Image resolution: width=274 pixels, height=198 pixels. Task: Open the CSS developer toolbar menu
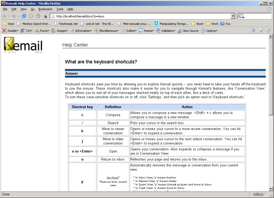(x=26, y=31)
